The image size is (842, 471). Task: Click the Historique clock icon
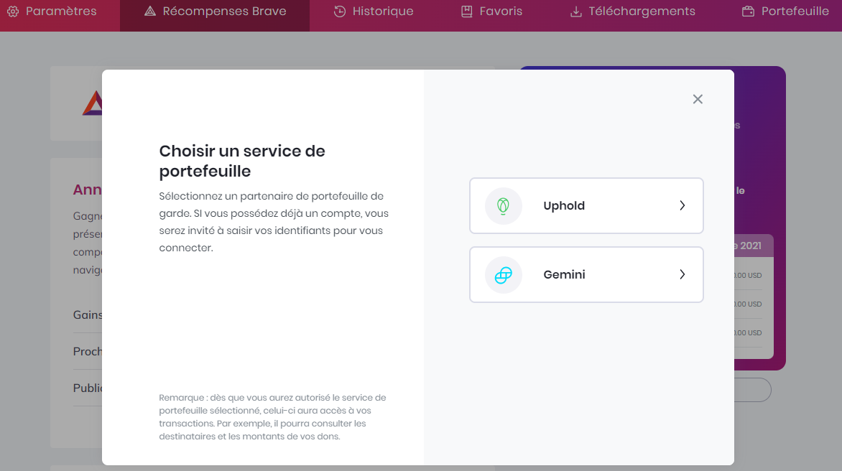tap(340, 11)
